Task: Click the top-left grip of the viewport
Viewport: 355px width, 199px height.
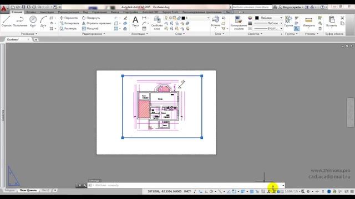Action: click(123, 76)
